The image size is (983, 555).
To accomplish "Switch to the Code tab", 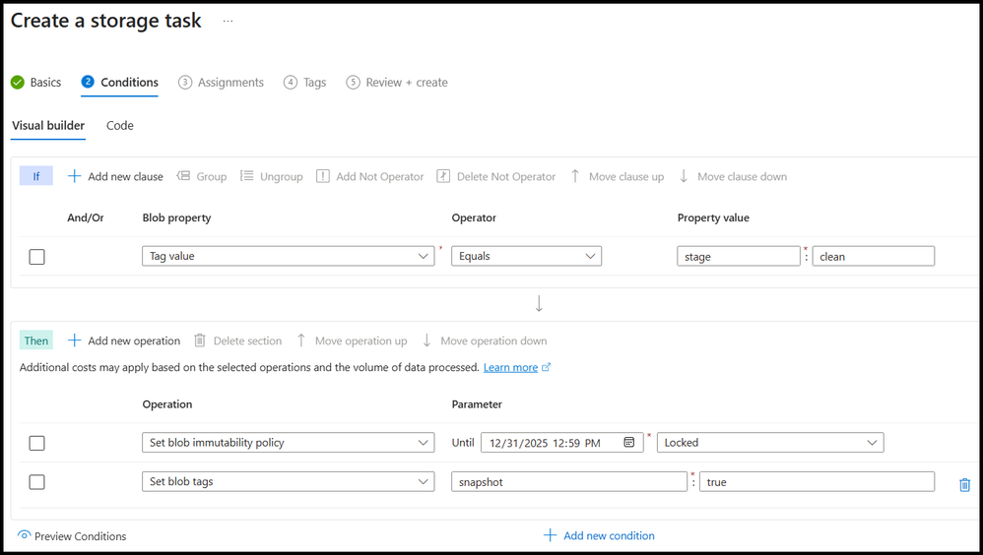I will point(119,126).
